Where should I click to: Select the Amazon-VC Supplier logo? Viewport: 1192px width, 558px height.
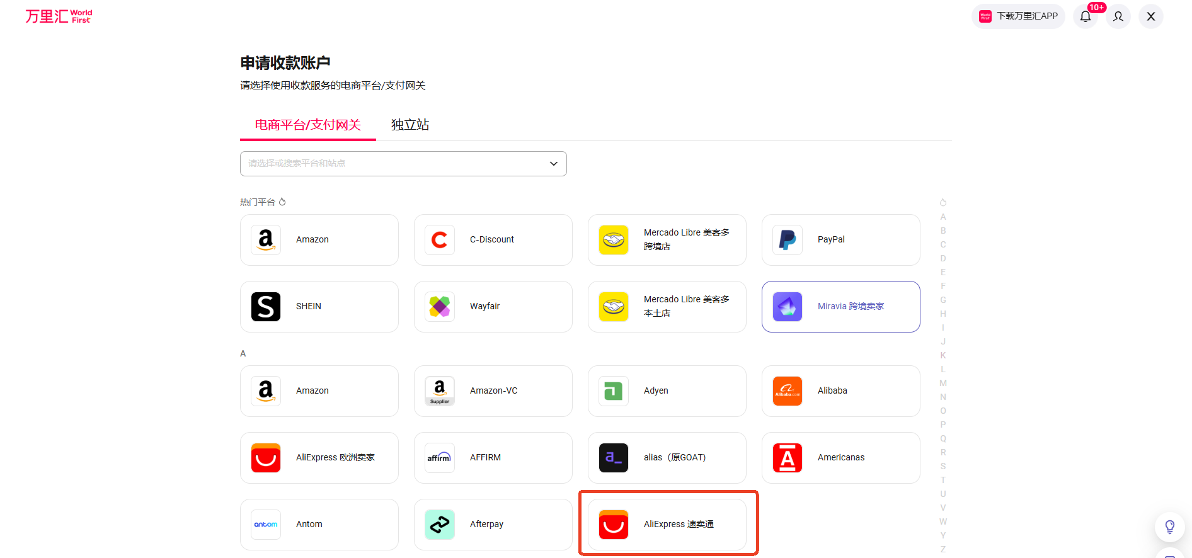[x=440, y=391]
